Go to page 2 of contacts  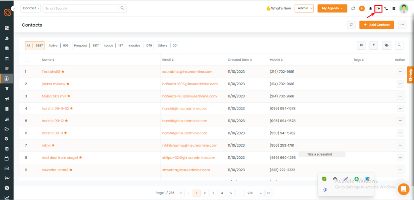(x=205, y=193)
